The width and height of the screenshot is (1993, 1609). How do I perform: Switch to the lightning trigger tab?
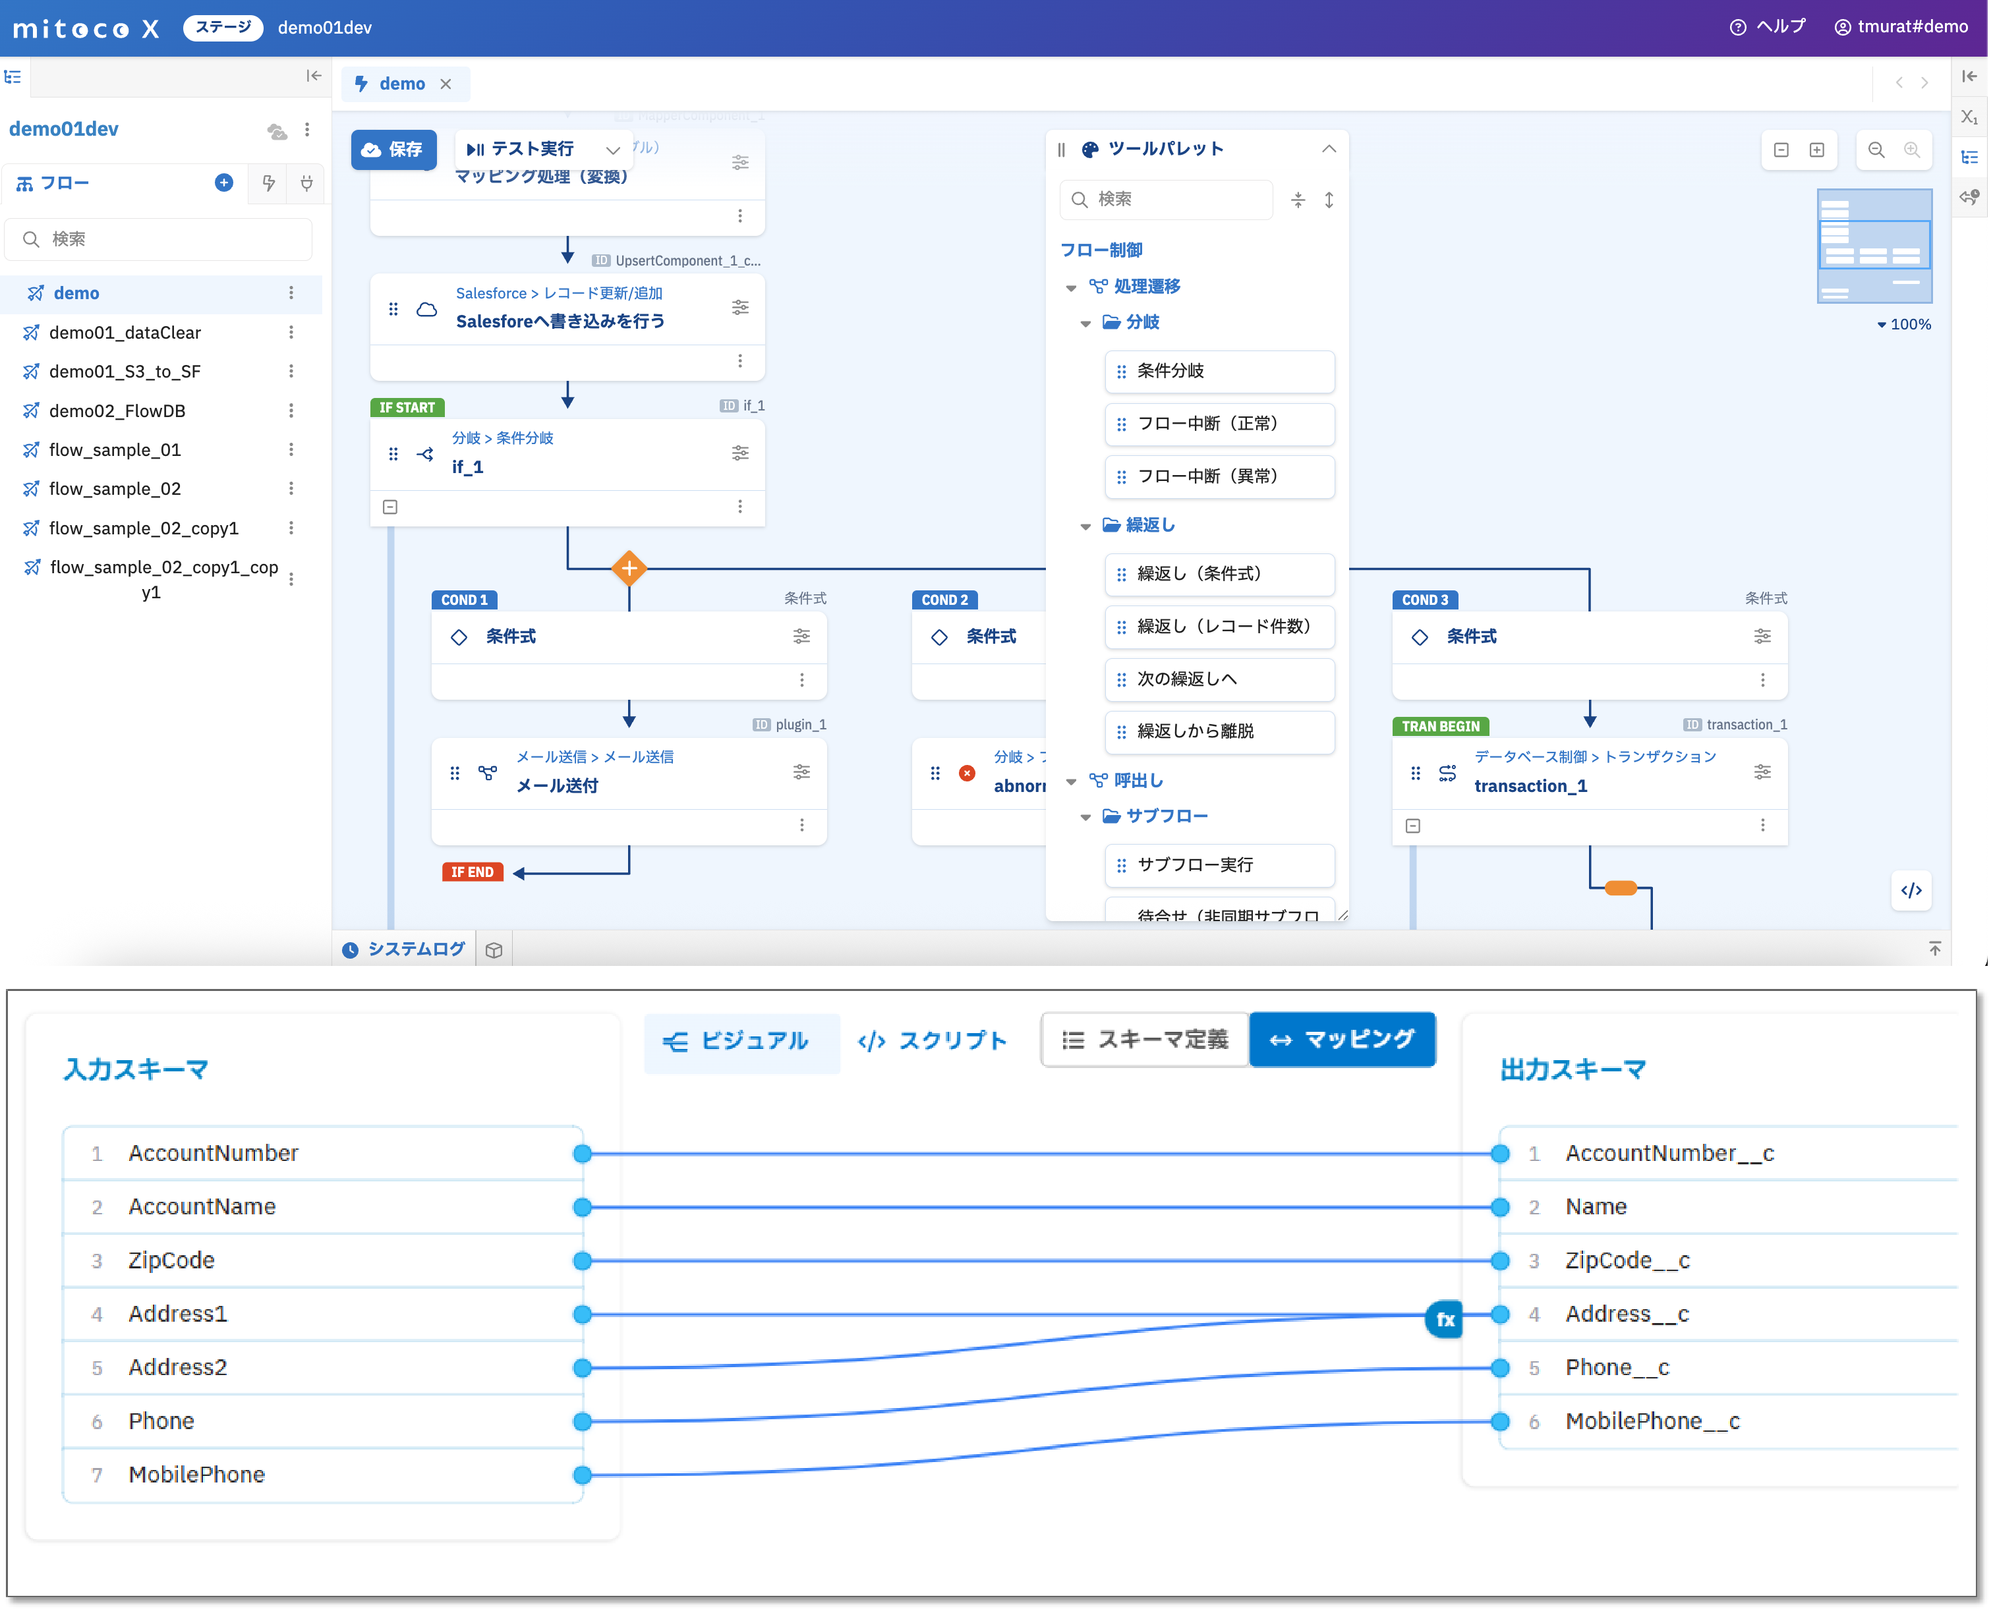pos(269,184)
